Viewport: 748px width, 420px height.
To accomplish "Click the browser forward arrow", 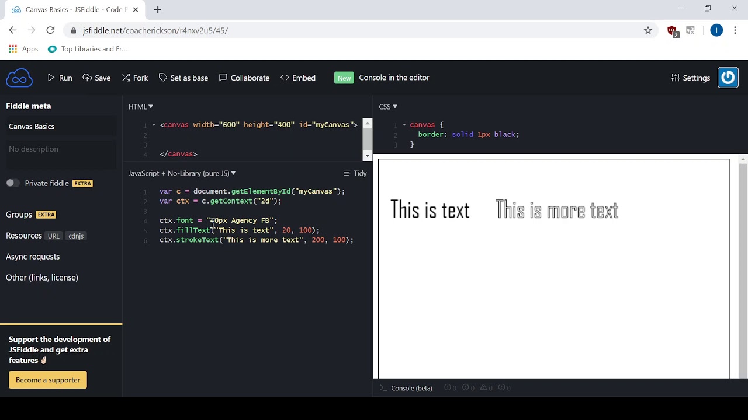I will pyautogui.click(x=32, y=30).
